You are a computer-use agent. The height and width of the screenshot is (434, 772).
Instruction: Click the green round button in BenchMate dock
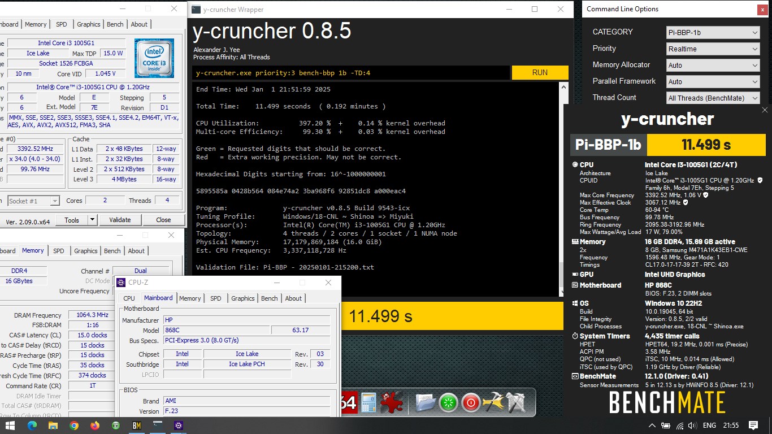tap(448, 403)
